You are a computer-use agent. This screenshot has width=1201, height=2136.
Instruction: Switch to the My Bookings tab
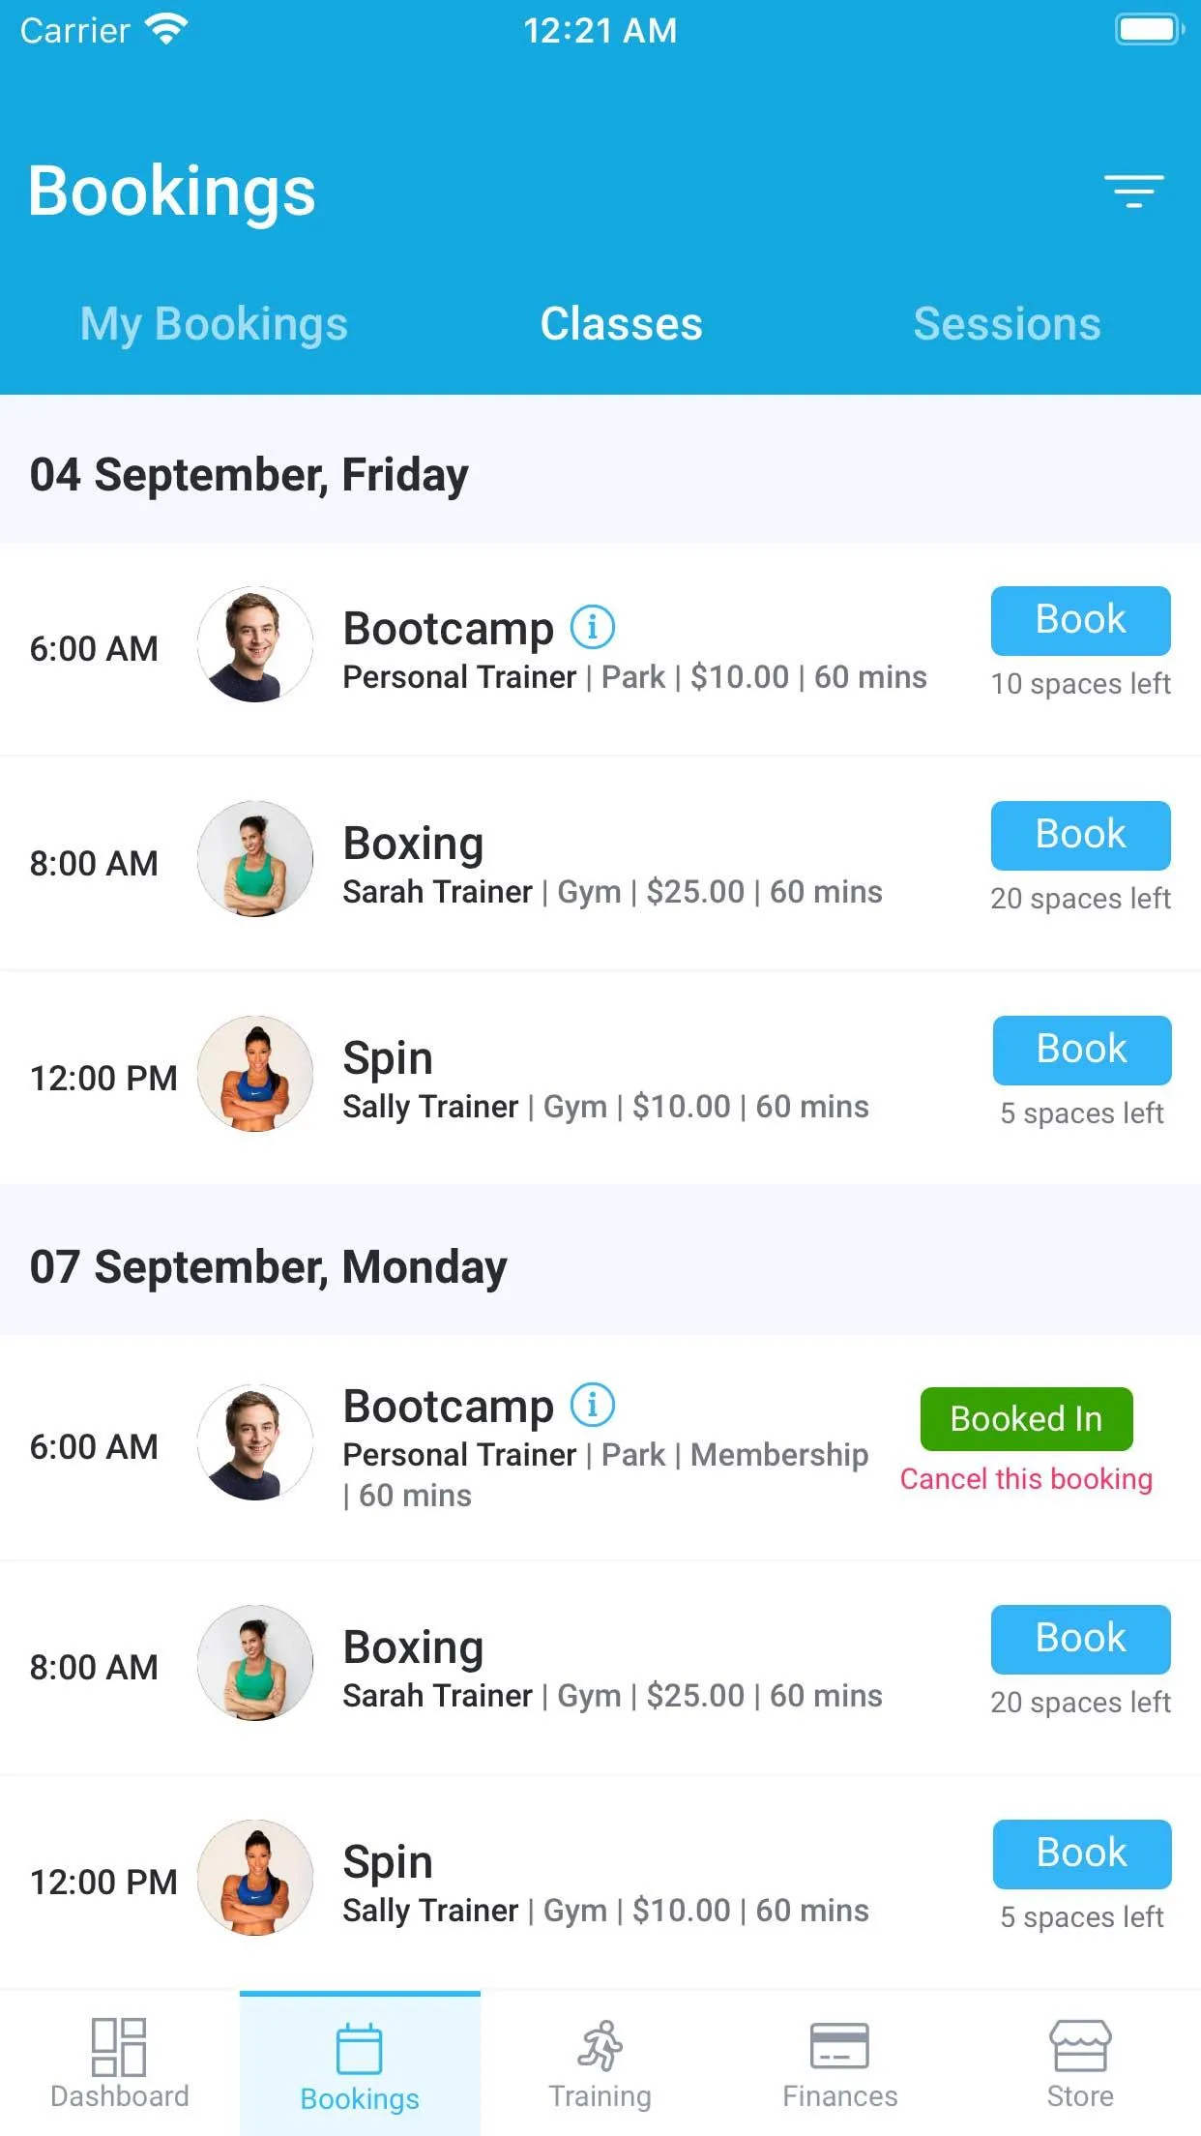214,324
